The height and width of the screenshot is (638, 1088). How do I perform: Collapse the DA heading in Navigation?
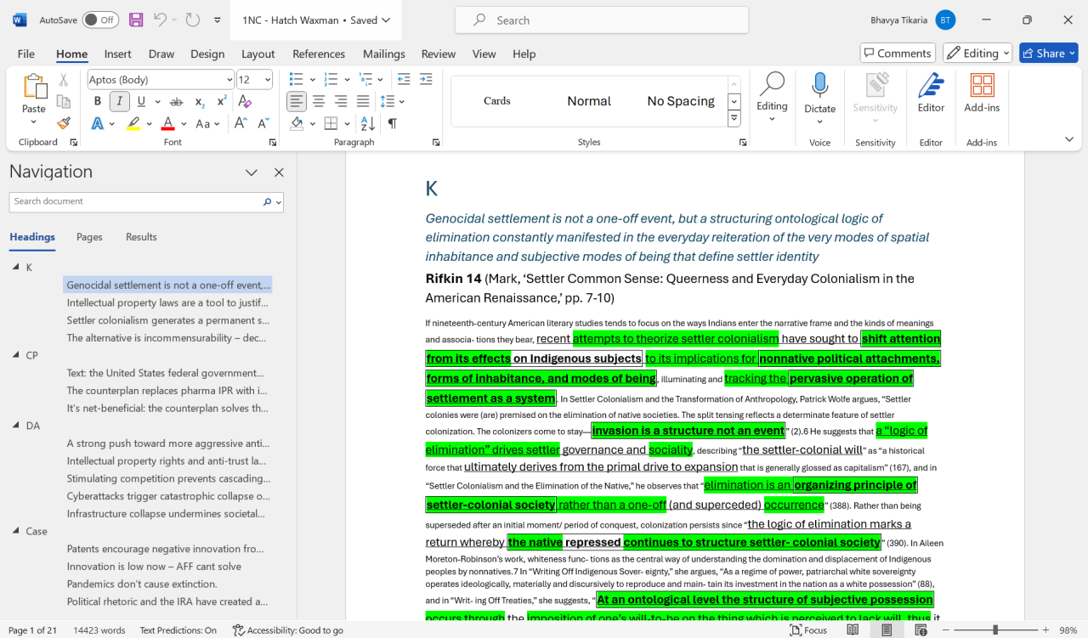tap(16, 426)
